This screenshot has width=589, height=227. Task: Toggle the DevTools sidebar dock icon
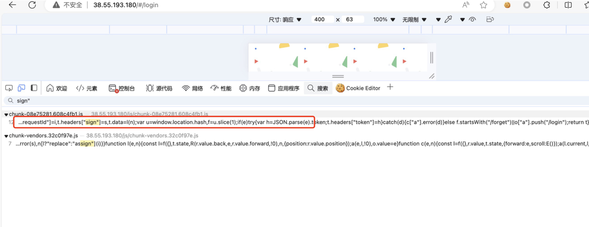pyautogui.click(x=34, y=88)
